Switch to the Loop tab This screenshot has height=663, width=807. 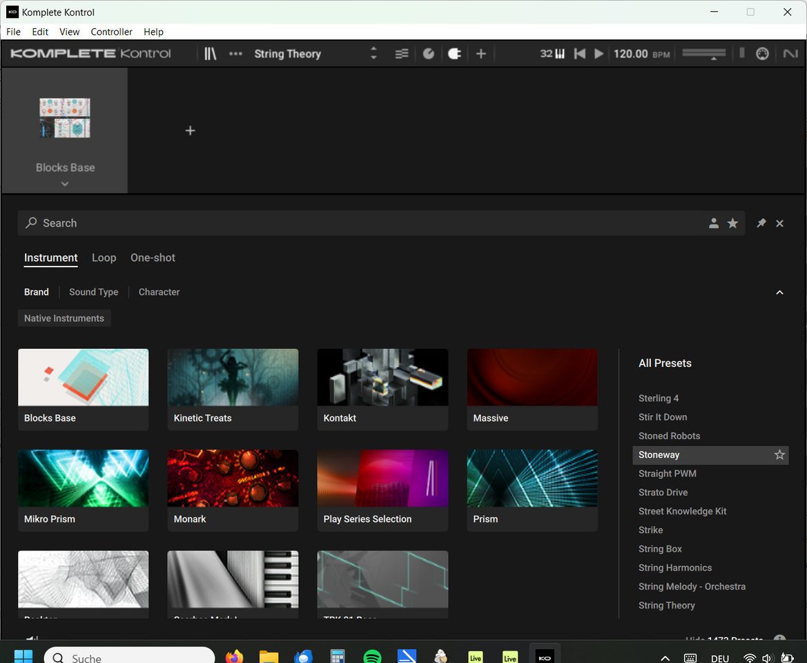[104, 258]
